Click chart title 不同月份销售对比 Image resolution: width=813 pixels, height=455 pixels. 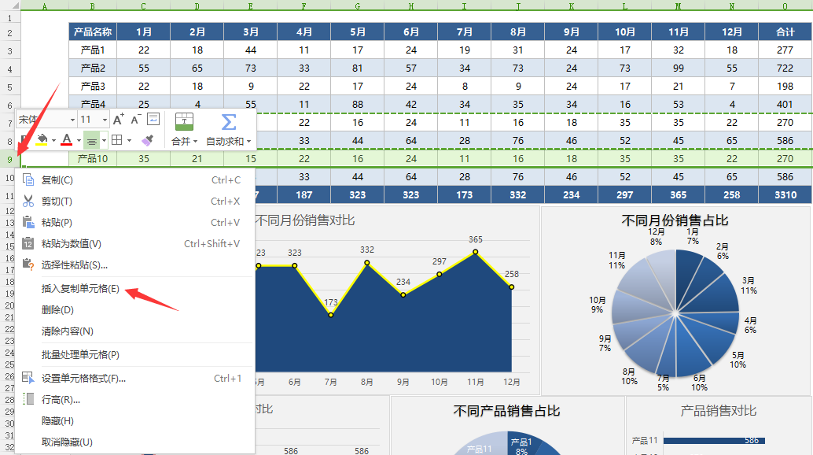(305, 220)
